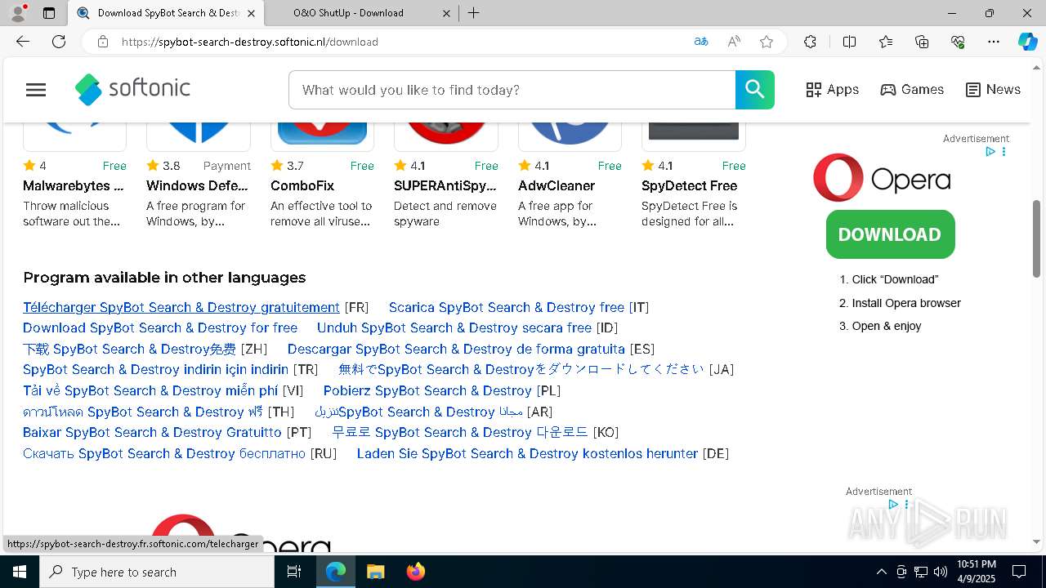Open Task View on taskbar

(x=294, y=572)
